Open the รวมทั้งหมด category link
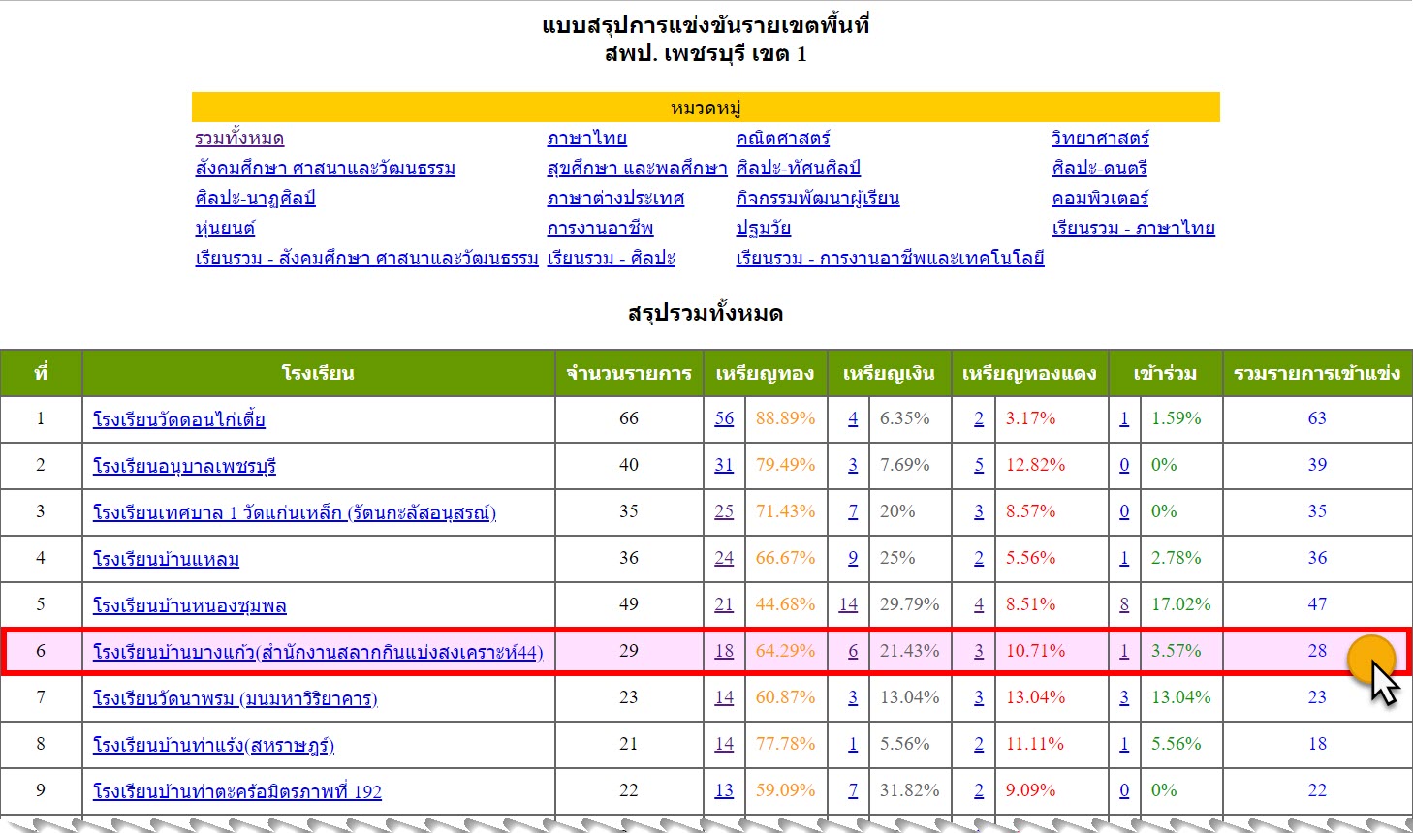The width and height of the screenshot is (1413, 833). pos(239,139)
